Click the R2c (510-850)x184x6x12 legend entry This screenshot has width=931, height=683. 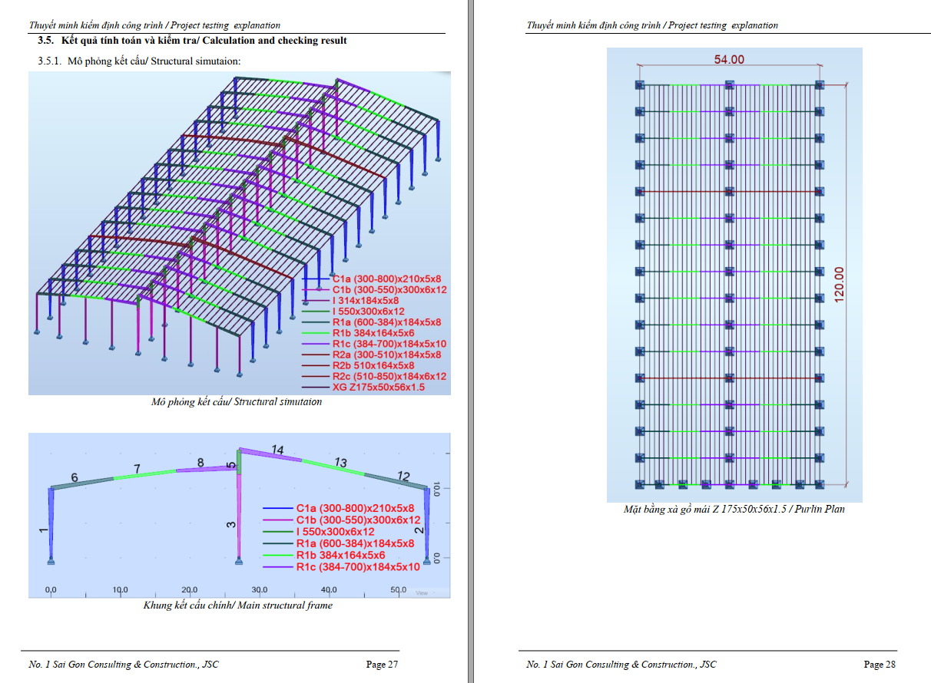pos(389,377)
